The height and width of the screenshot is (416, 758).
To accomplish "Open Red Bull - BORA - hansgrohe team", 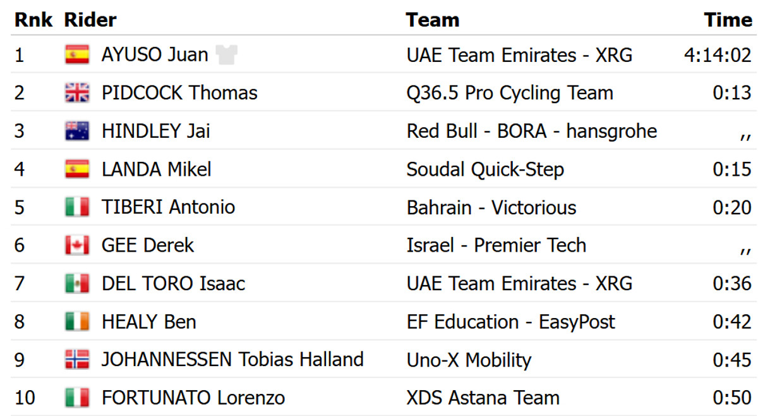I will (531, 132).
